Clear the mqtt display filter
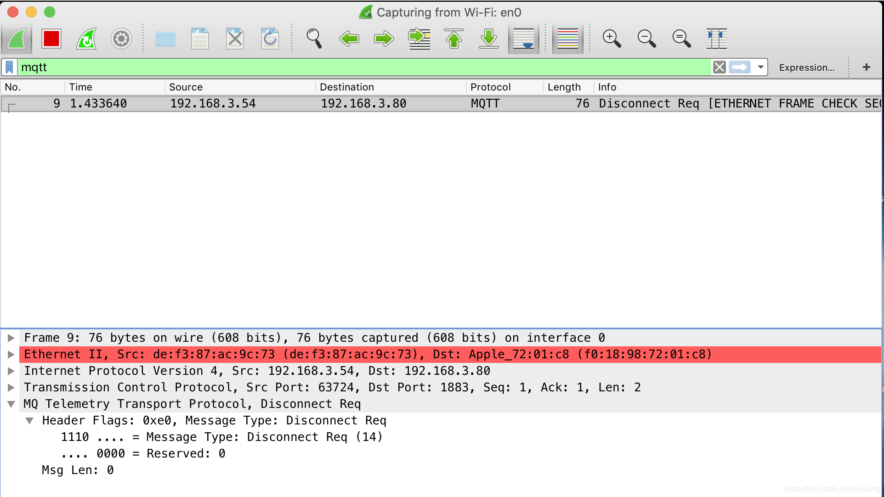The height and width of the screenshot is (497, 884). [719, 68]
